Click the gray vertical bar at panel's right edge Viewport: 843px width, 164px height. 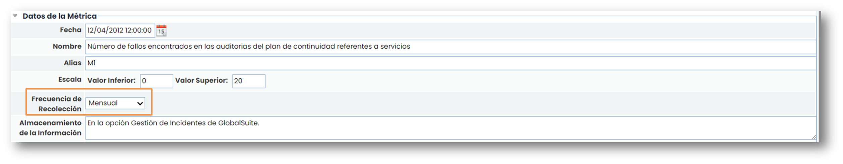pos(819,77)
